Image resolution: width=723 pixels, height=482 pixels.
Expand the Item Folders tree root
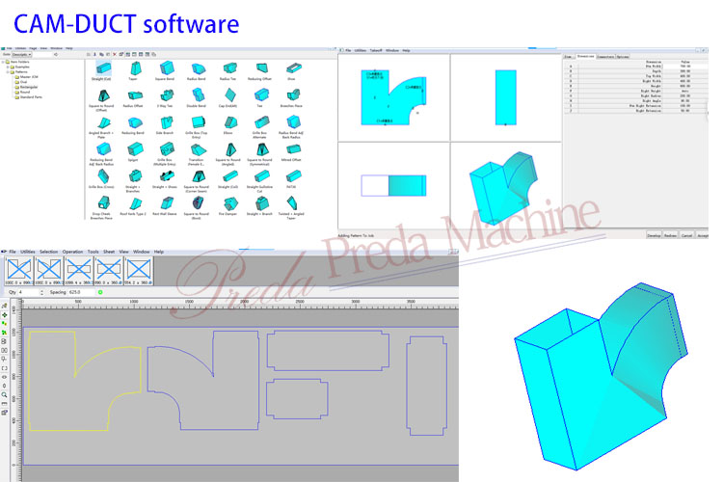pyautogui.click(x=3, y=62)
